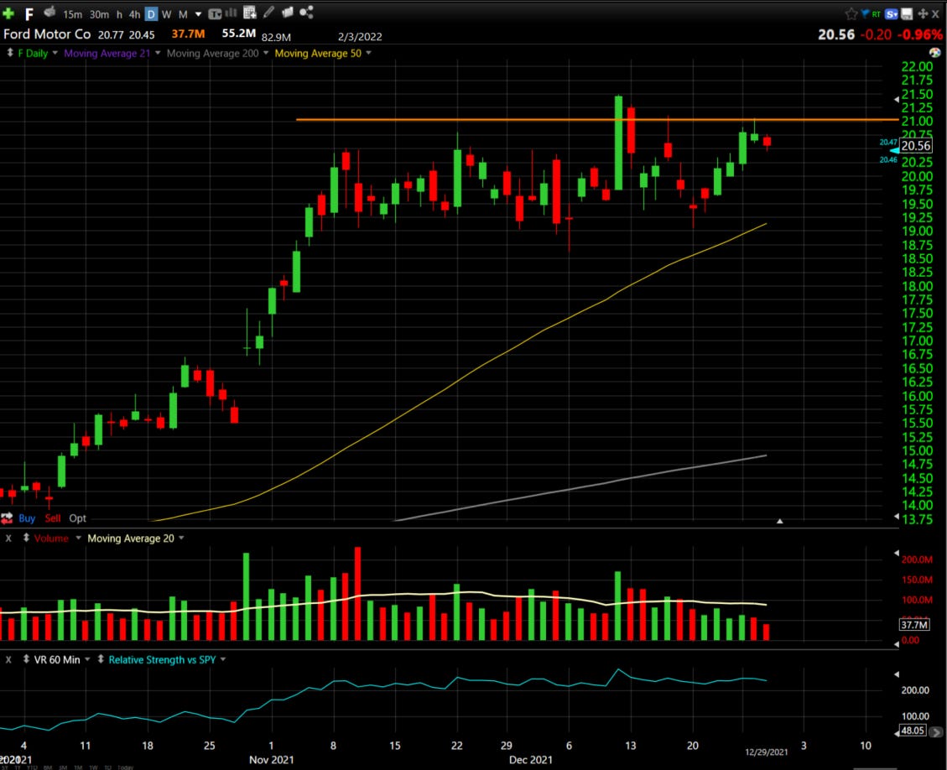Click the Buy button on chart

coord(27,518)
